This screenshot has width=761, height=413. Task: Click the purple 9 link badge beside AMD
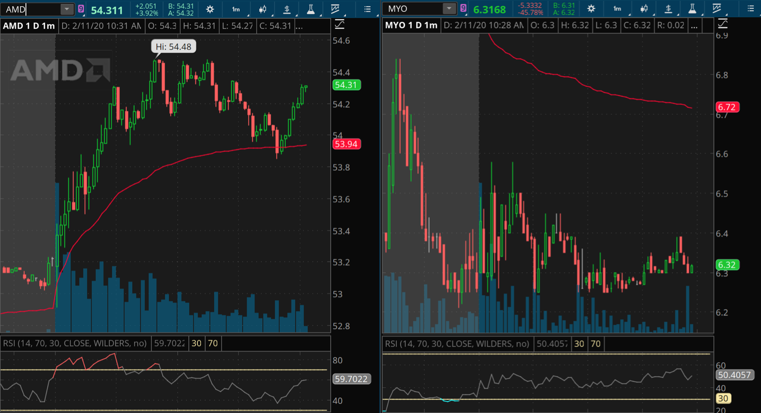coord(81,8)
